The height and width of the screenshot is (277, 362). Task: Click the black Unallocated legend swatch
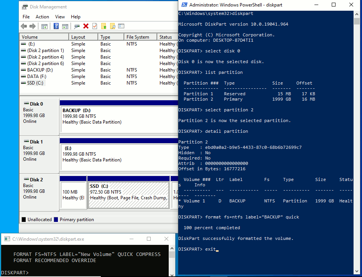pyautogui.click(x=23, y=220)
